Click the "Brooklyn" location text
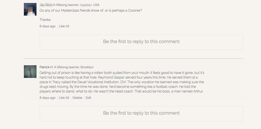This screenshot has height=129, width=261. click(x=87, y=67)
